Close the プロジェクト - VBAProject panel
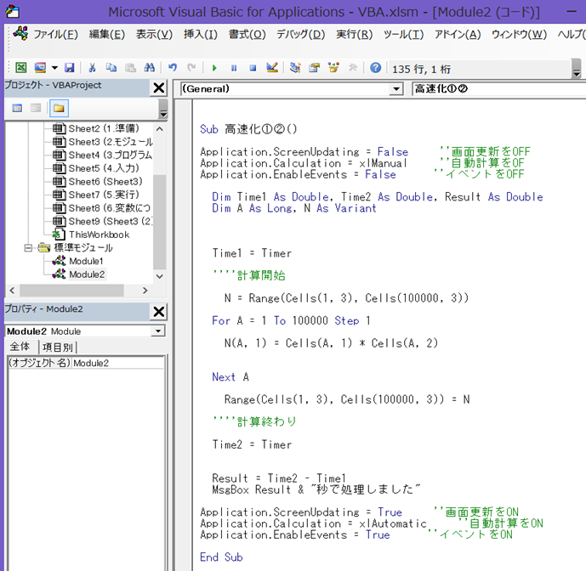The height and width of the screenshot is (571, 586). pos(159,88)
